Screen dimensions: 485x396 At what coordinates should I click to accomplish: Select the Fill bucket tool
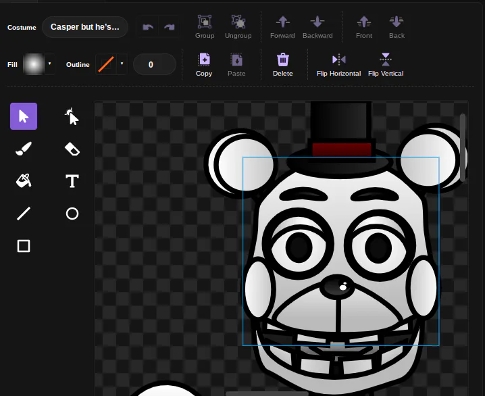tap(24, 181)
